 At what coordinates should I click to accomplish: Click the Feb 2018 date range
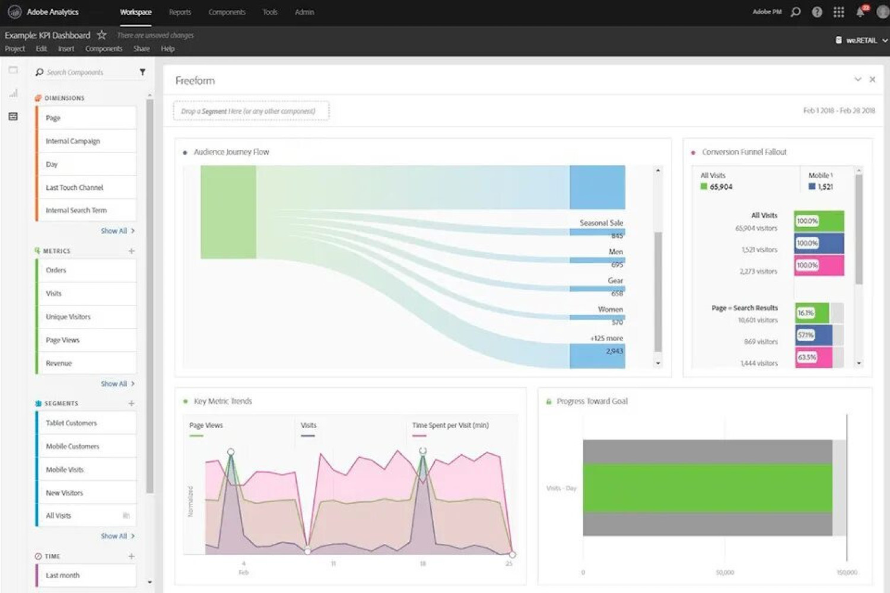pos(838,111)
